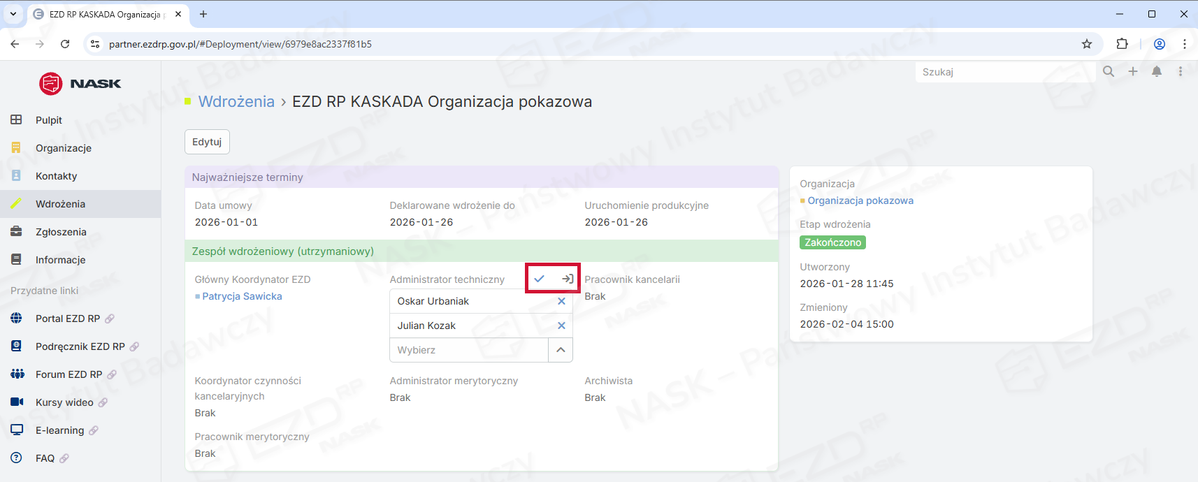This screenshot has height=482, width=1198.
Task: Open Kontakty in sidebar
Action: pos(56,176)
